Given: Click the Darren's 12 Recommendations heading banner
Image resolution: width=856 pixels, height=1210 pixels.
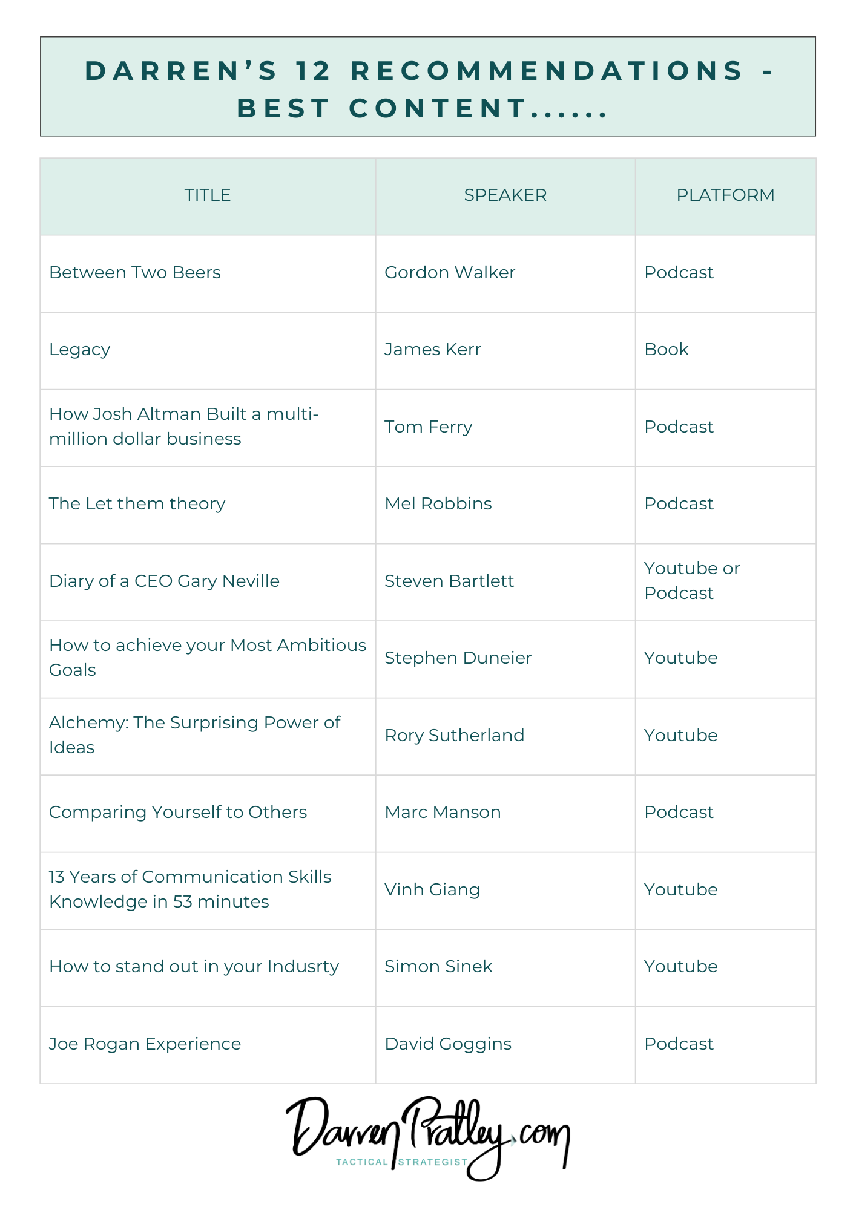Looking at the screenshot, I should (x=427, y=87).
